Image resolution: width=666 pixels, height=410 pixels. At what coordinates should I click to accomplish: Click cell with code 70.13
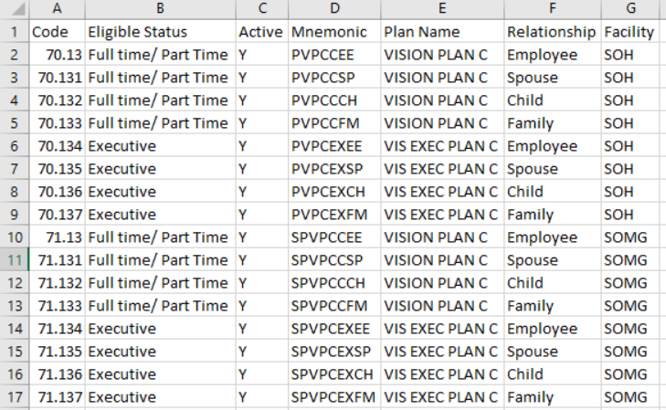tap(57, 55)
